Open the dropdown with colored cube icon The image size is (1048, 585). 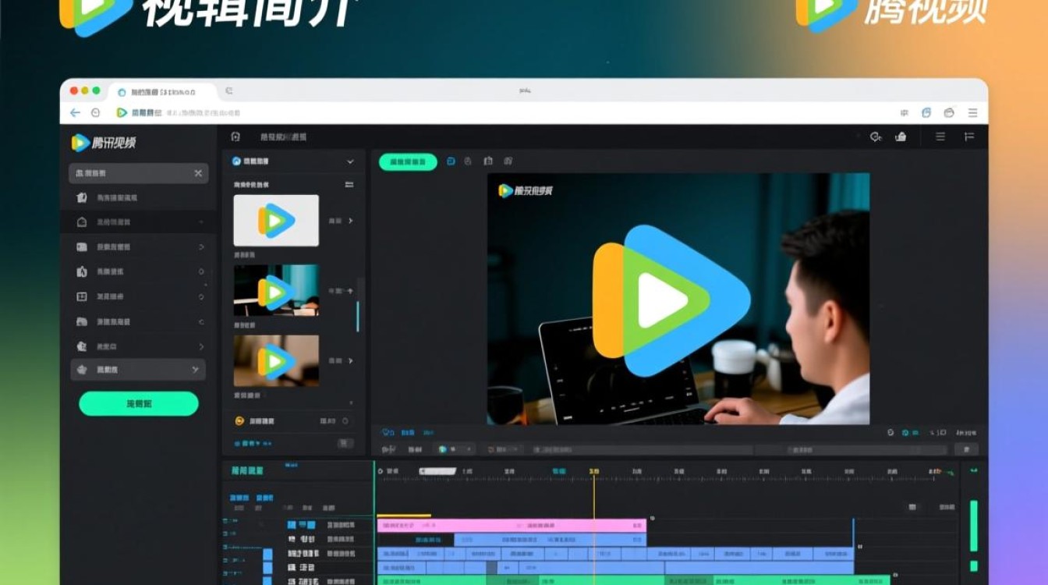pos(456,449)
